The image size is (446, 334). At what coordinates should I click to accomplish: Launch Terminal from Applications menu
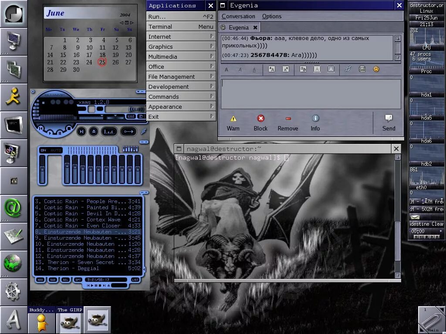[x=181, y=27]
